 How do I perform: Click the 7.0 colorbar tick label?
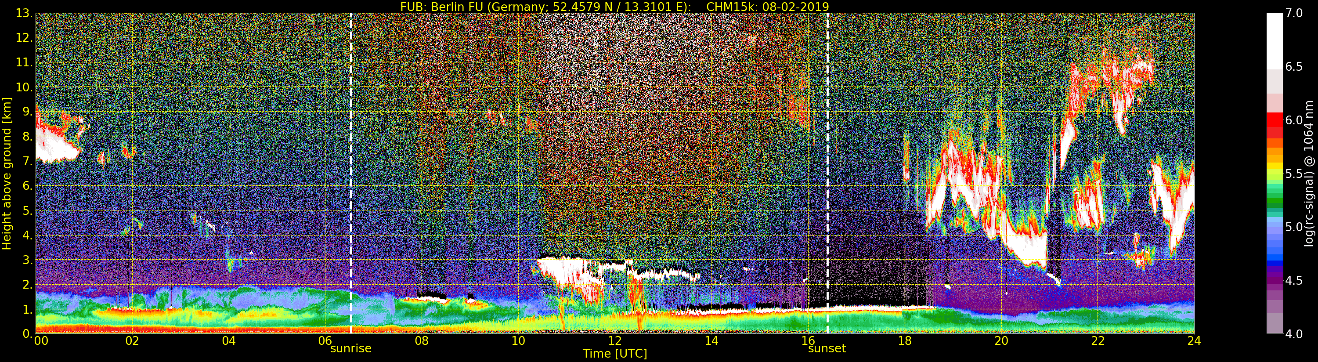1294,13
